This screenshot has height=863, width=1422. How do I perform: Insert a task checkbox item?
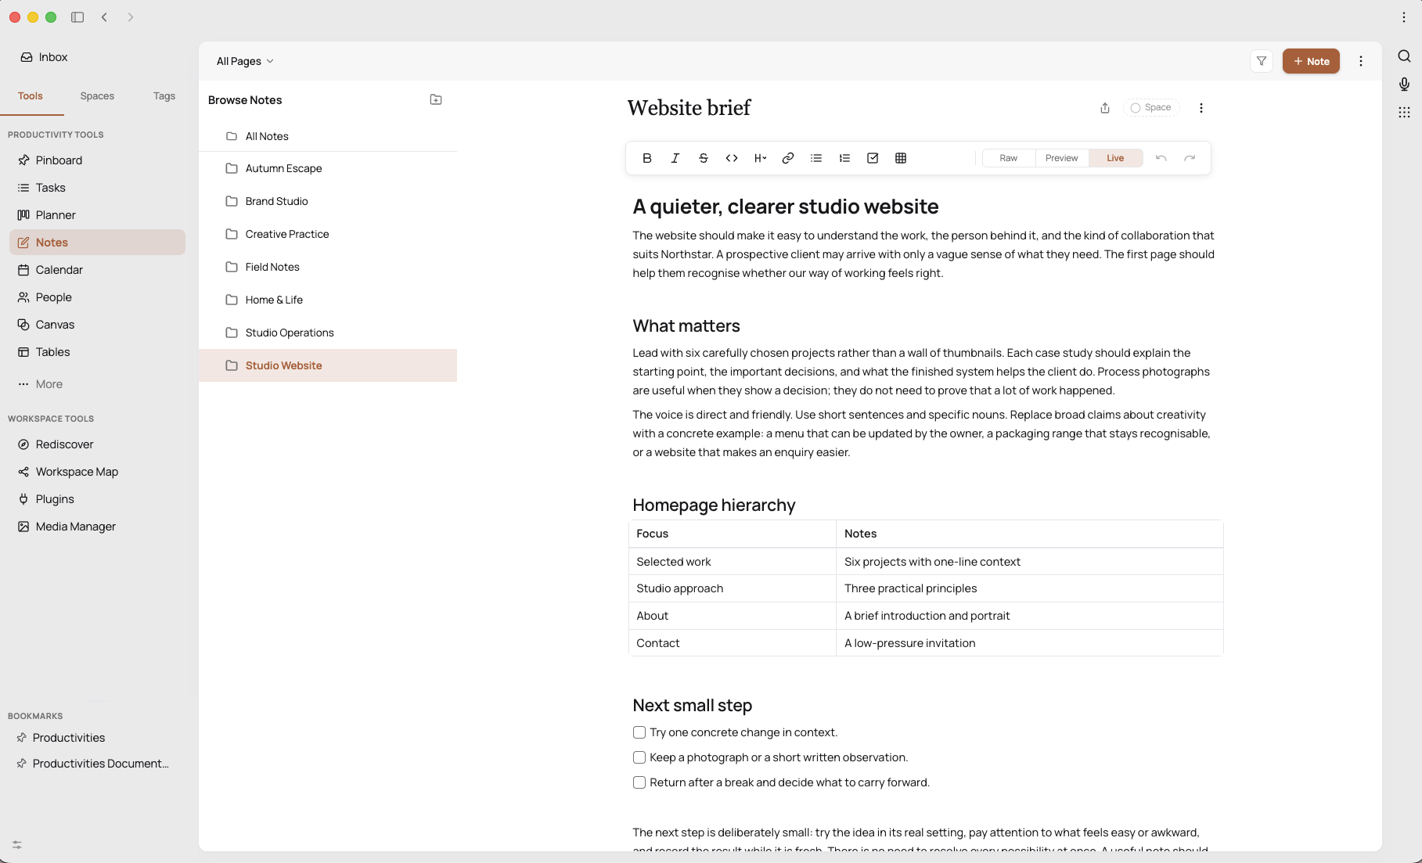[x=872, y=158]
